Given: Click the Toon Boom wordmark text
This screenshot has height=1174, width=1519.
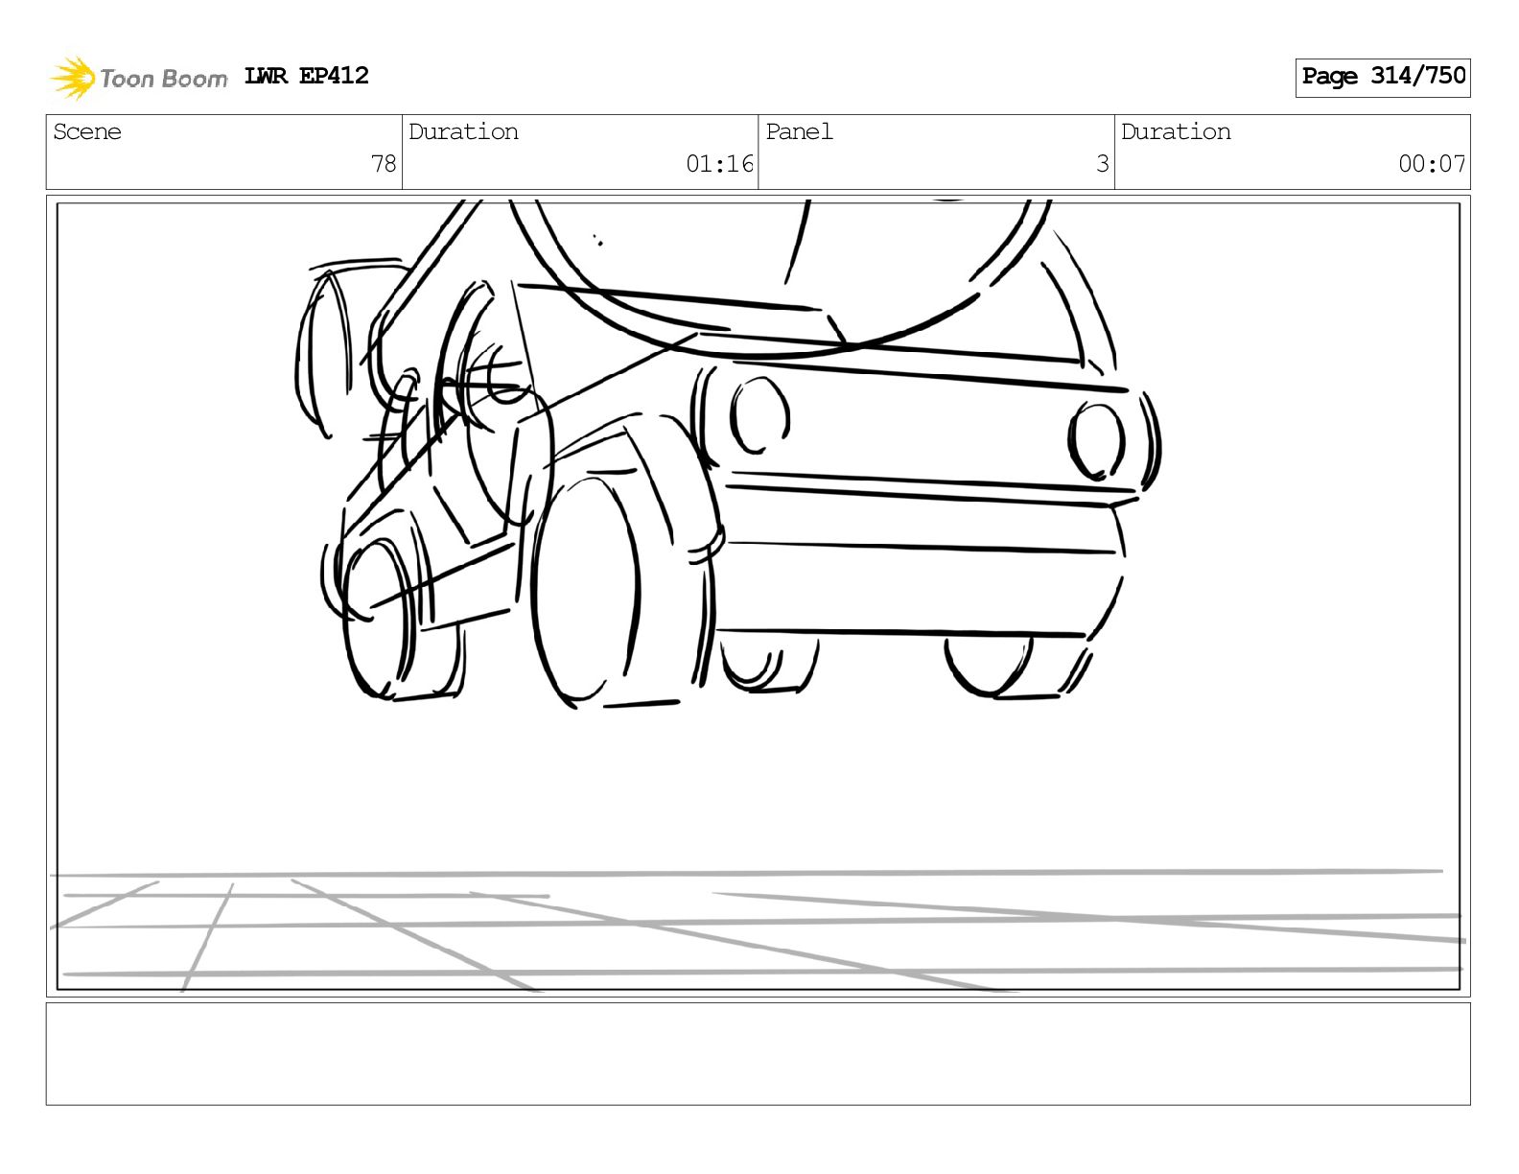Looking at the screenshot, I should tap(164, 79).
